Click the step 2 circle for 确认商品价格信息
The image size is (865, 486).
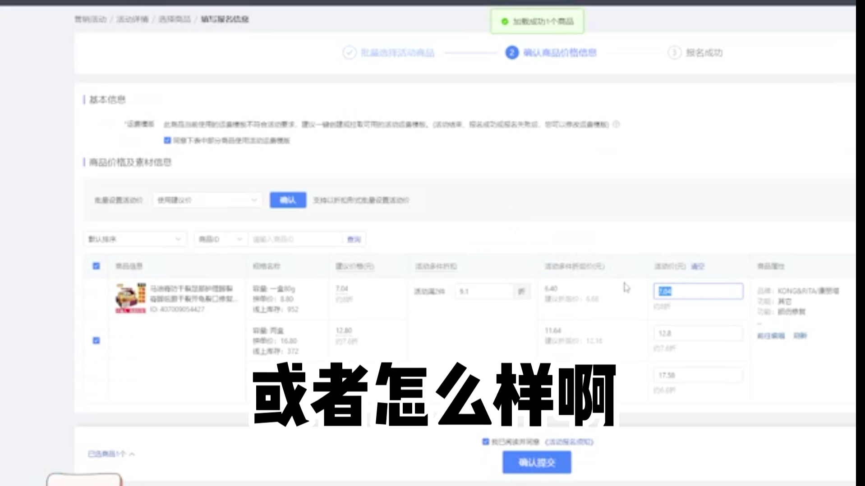pos(511,53)
